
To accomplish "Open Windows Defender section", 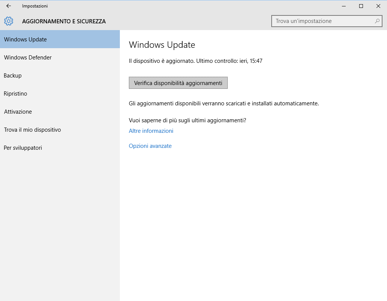I will click(x=60, y=57).
